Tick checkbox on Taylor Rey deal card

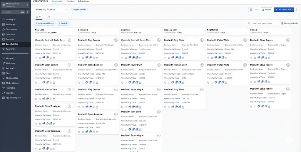click(73, 40)
